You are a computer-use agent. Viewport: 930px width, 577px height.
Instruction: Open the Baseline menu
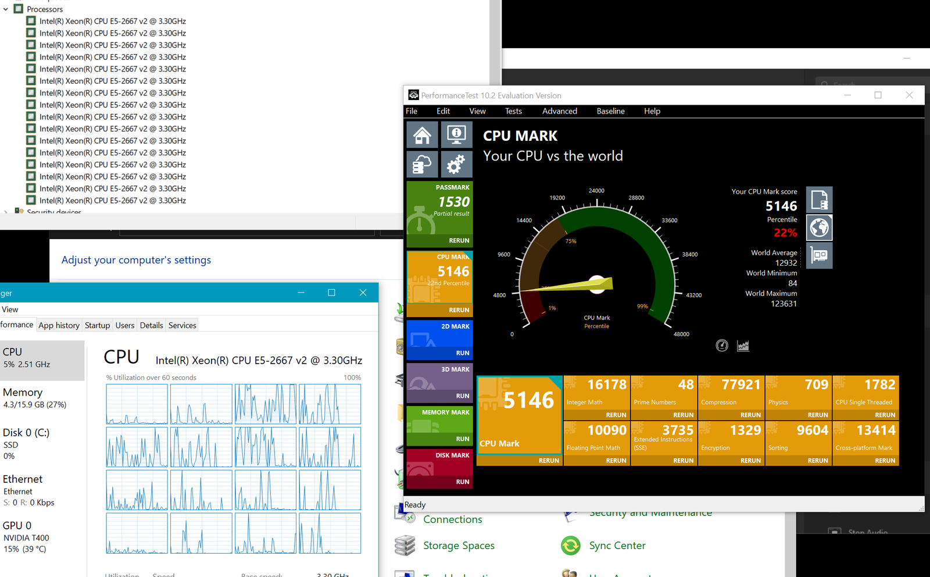pyautogui.click(x=611, y=111)
